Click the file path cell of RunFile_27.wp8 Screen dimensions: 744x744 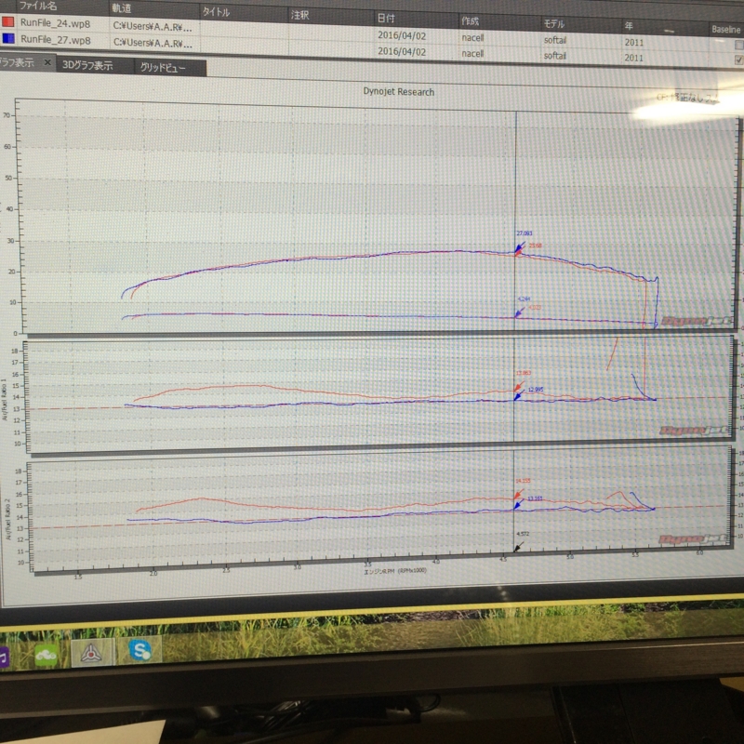pyautogui.click(x=153, y=43)
